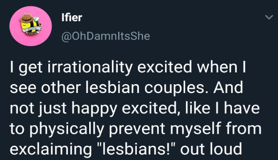Open the tweet options chevron menu
Screen dimensions: 278x160
[x=269, y=17]
